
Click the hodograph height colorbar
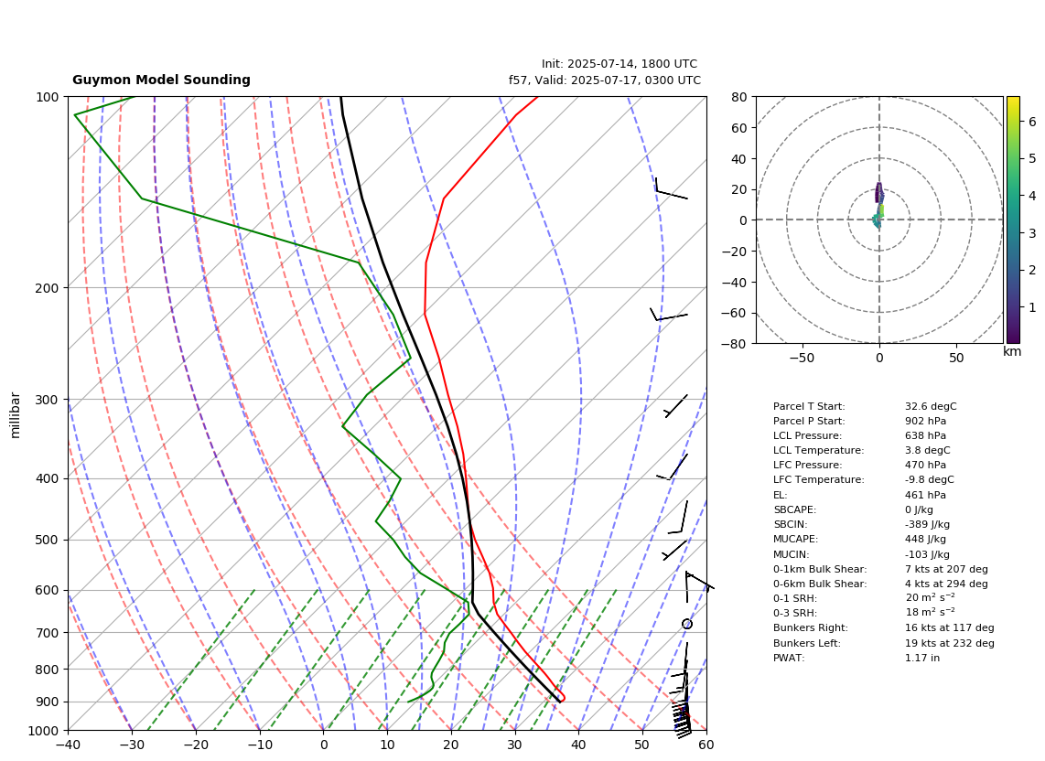[1013, 220]
